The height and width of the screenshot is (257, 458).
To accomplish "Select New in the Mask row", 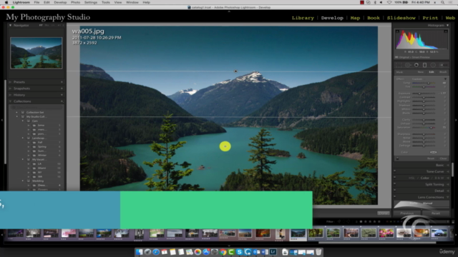I will (420, 72).
